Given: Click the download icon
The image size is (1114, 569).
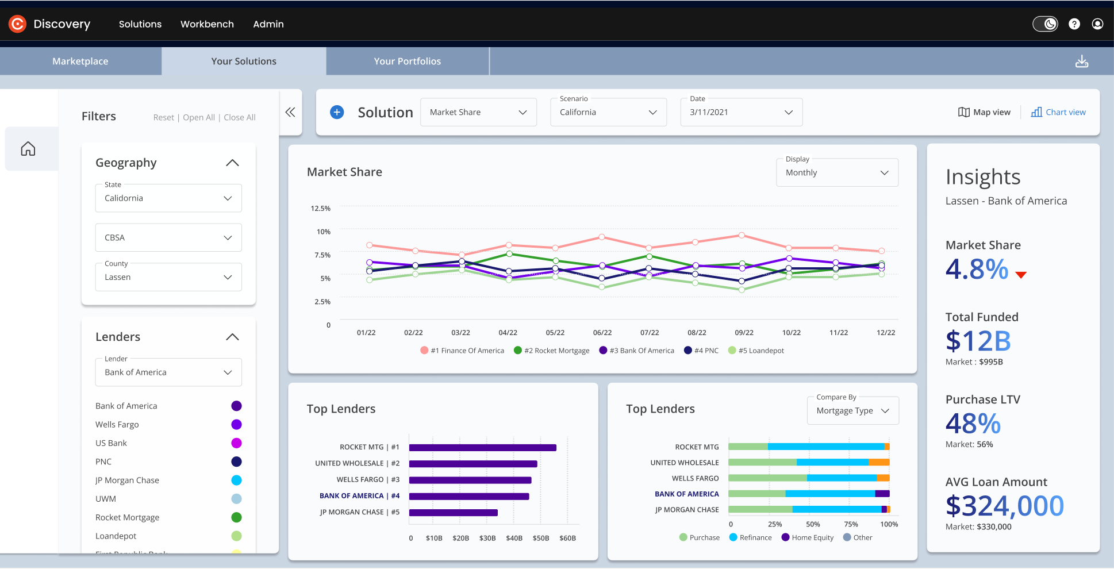Looking at the screenshot, I should pos(1082,61).
